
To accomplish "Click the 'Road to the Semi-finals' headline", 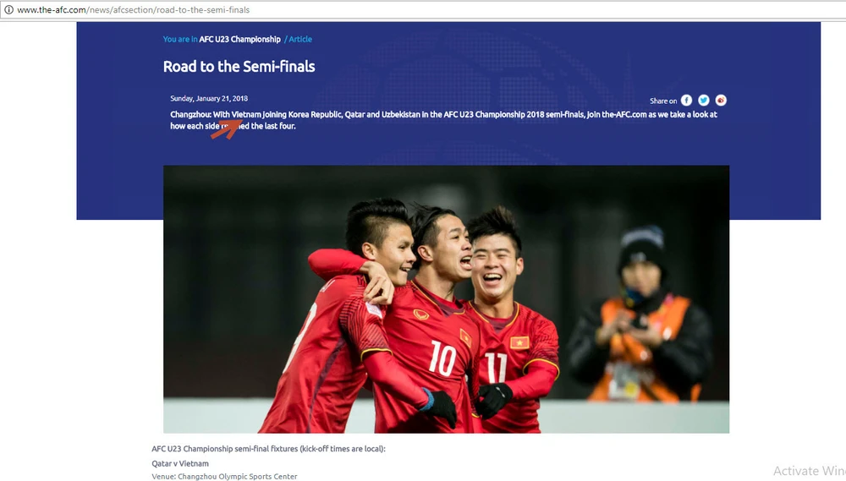I will [x=239, y=66].
